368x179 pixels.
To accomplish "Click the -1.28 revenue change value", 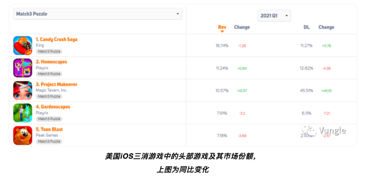I will coord(242,46).
